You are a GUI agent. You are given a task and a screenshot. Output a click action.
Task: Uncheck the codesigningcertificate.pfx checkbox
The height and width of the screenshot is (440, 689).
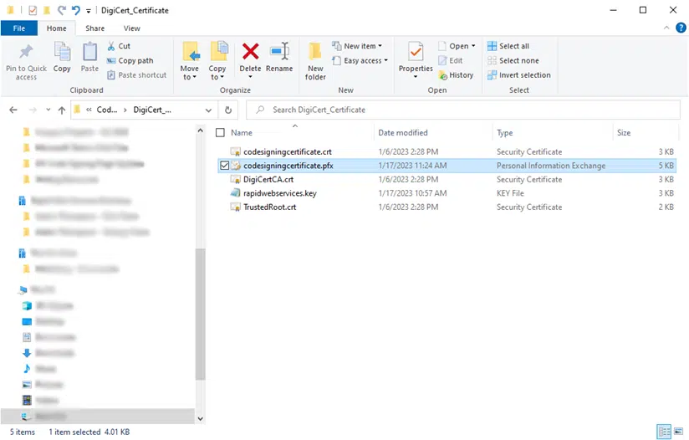pos(224,166)
